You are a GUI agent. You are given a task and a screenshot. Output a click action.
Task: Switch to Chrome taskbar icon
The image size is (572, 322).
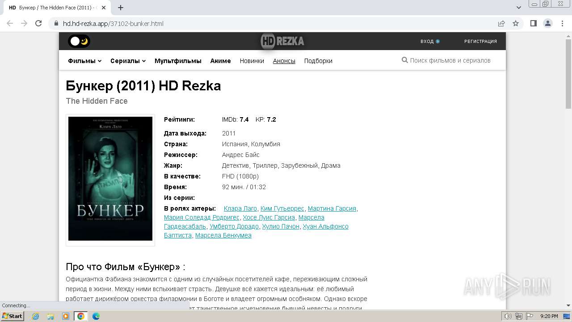81,316
